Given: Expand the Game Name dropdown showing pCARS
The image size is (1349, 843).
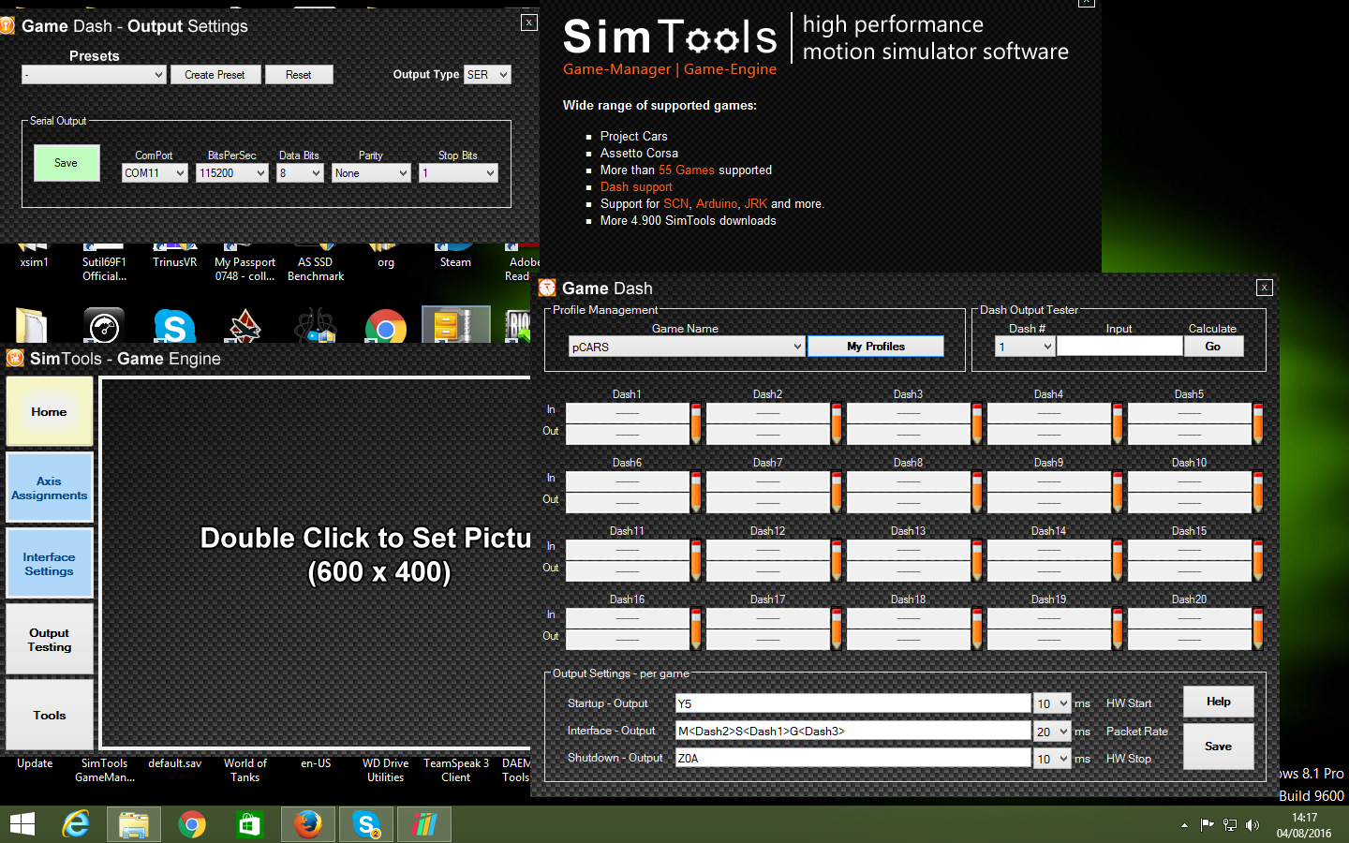Looking at the screenshot, I should pyautogui.click(x=687, y=347).
